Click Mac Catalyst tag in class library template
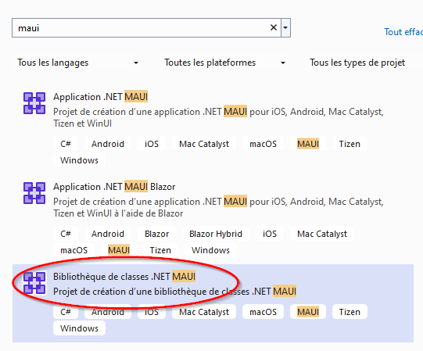423x351 pixels. [204, 312]
